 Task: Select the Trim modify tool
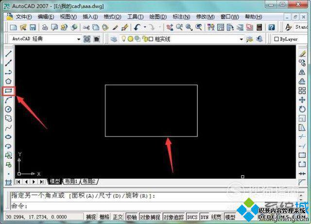tap(302, 137)
